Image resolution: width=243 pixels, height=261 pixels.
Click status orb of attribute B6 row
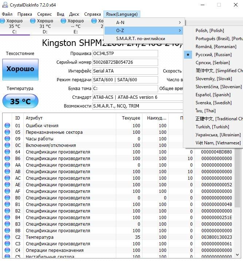click(7, 158)
